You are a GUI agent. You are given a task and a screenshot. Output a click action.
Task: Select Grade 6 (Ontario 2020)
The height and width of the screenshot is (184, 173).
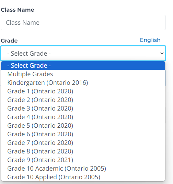click(x=83, y=134)
